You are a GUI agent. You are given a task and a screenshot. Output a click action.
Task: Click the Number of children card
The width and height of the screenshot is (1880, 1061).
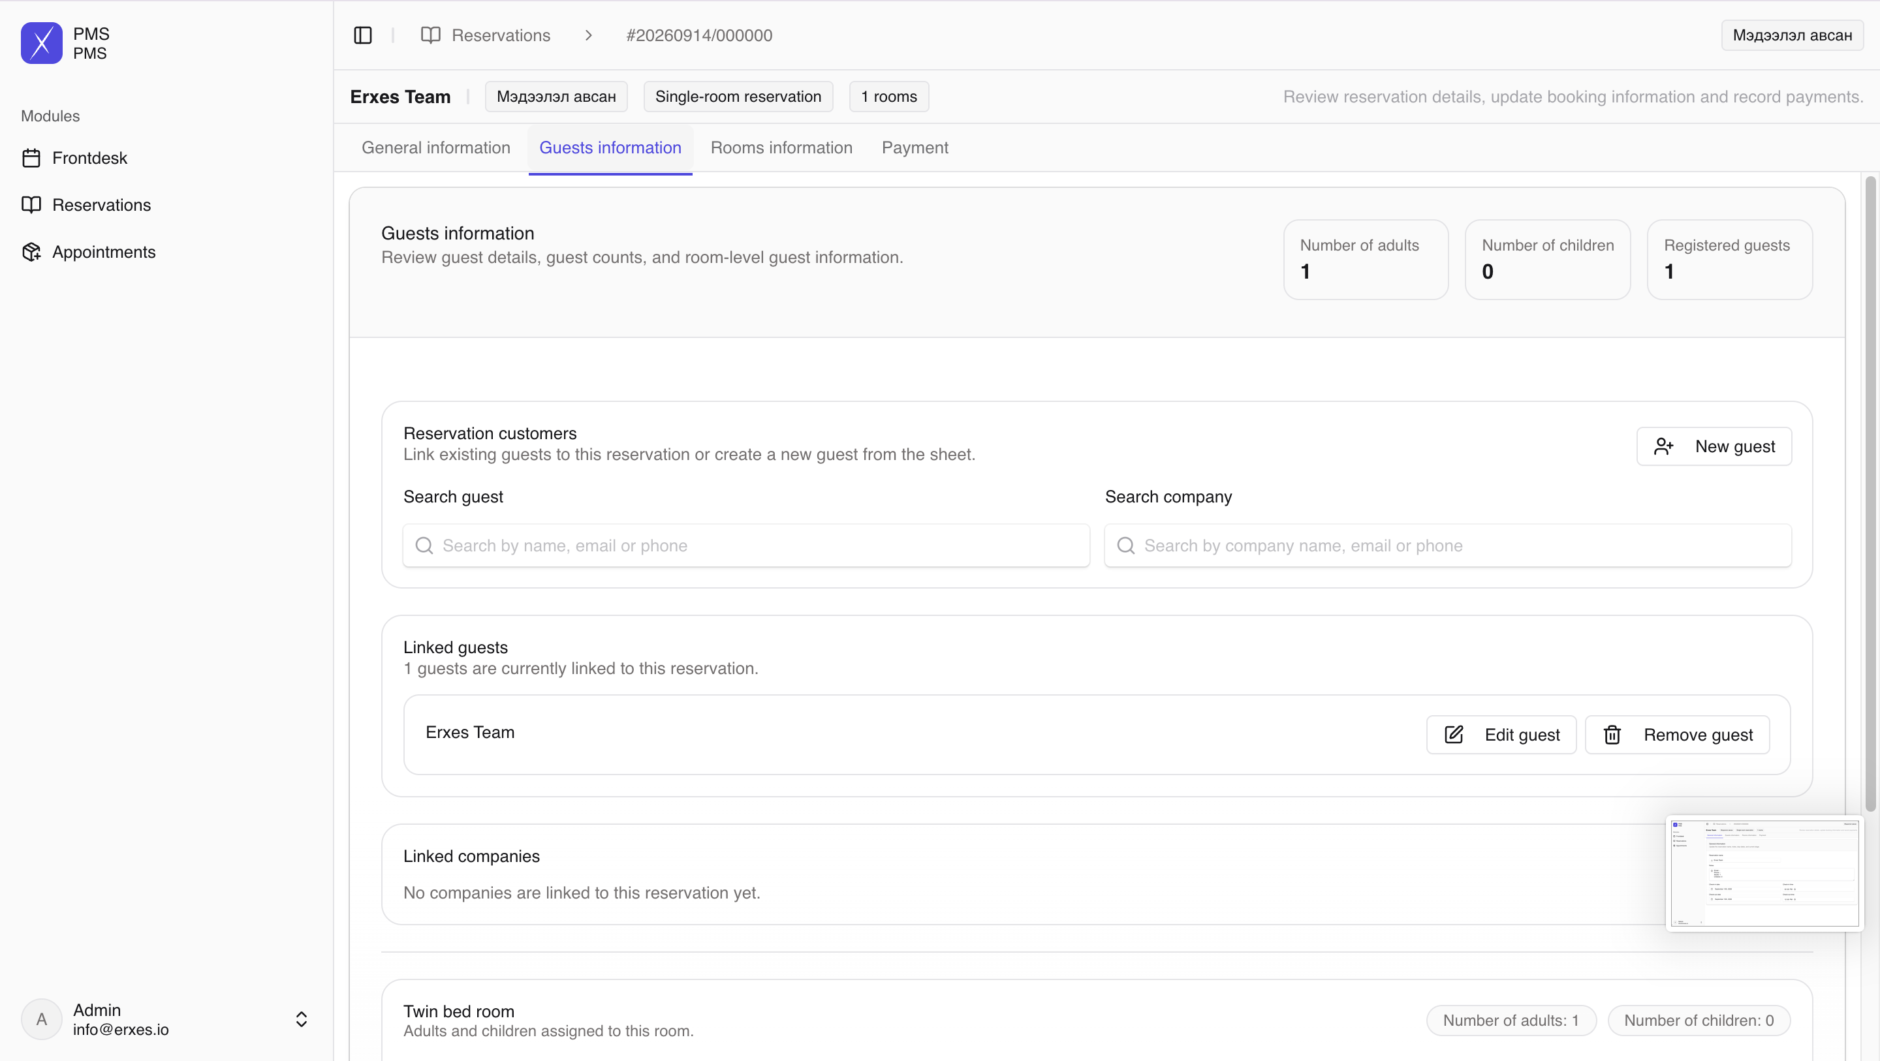(1547, 259)
